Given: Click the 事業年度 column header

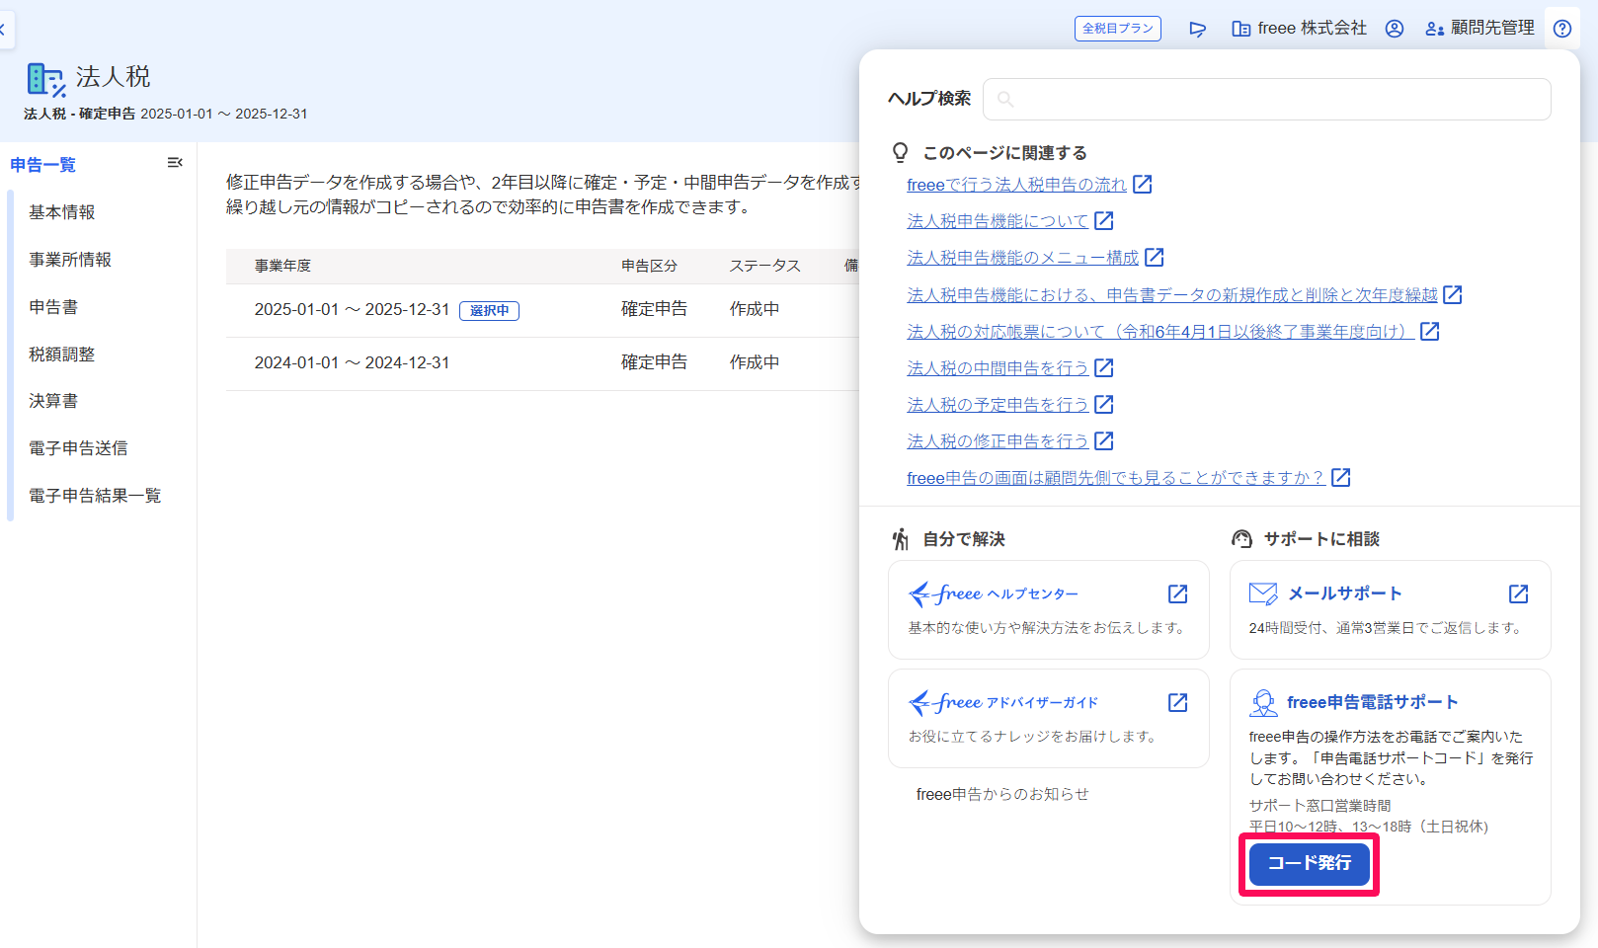Looking at the screenshot, I should pos(282,266).
